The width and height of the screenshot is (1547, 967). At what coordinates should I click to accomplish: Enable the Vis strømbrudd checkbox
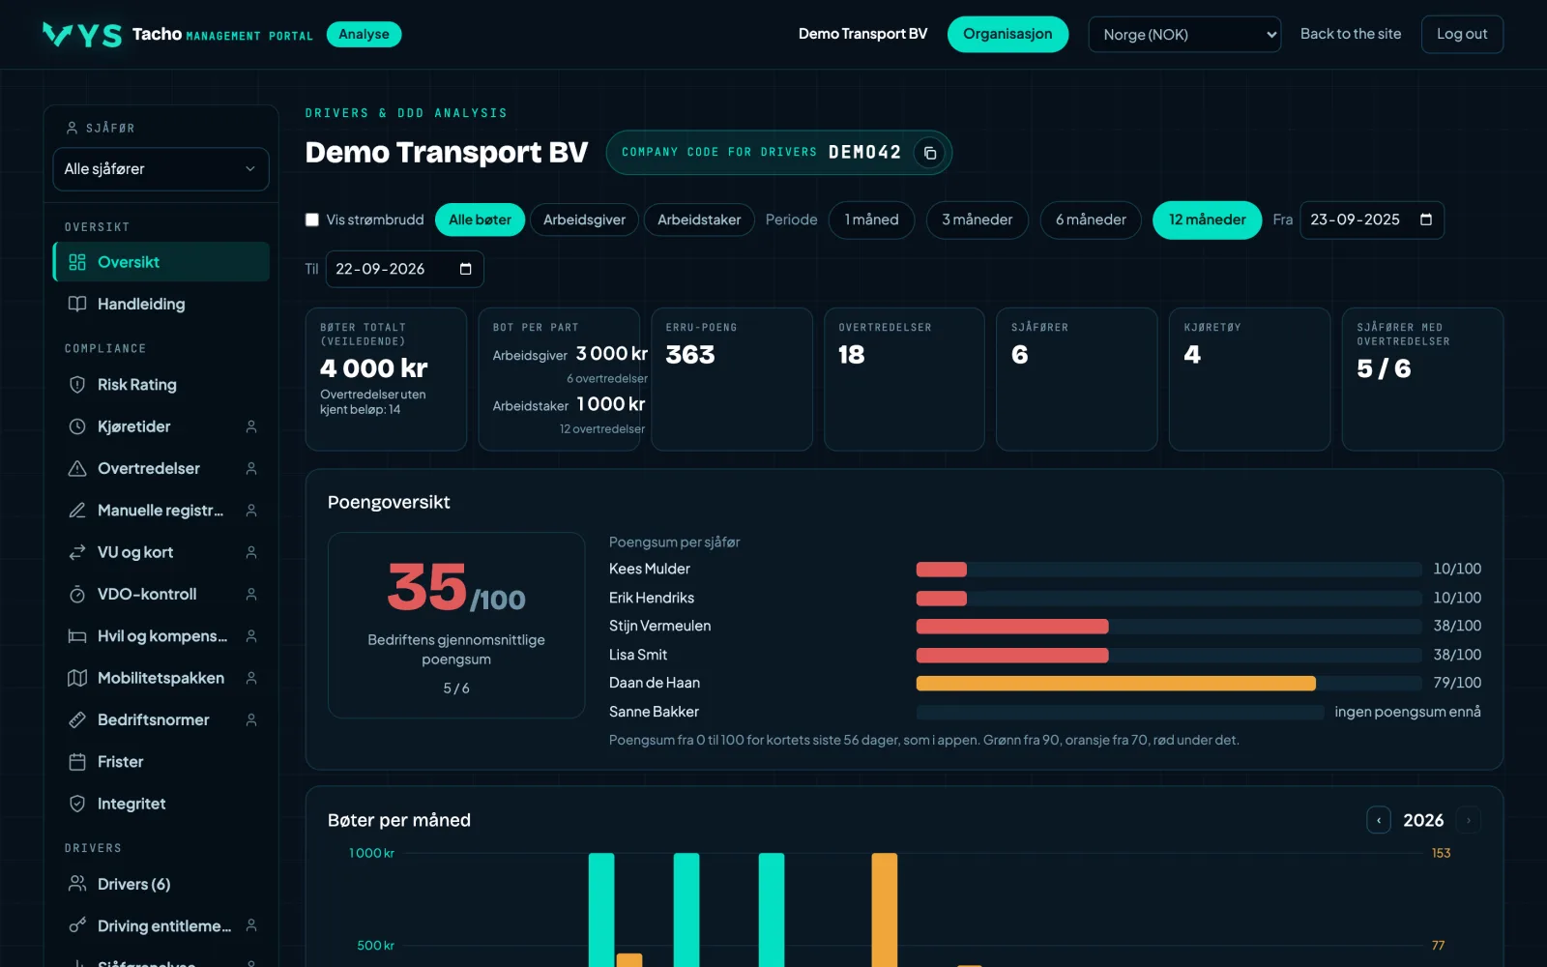(x=312, y=220)
